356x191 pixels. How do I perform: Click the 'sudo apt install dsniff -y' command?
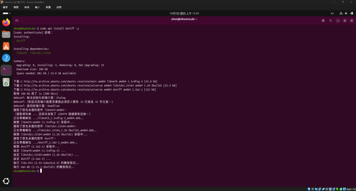click(59, 28)
